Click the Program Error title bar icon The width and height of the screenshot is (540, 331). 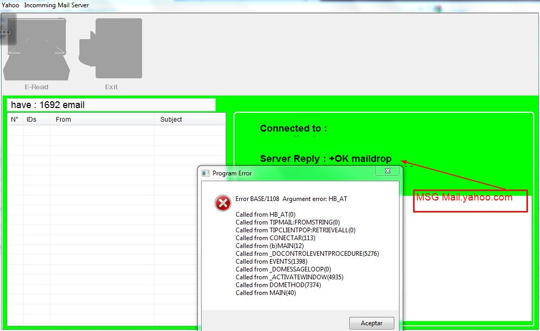click(205, 173)
